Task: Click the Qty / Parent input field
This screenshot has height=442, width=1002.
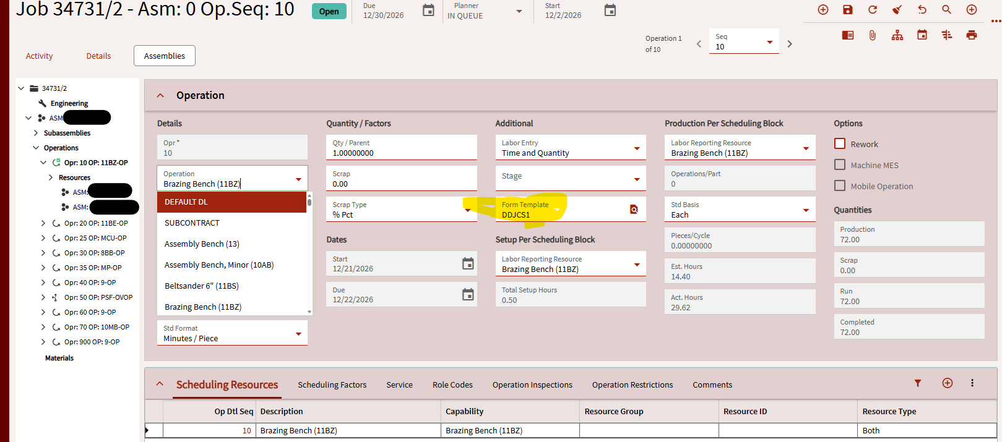Action: pos(401,153)
